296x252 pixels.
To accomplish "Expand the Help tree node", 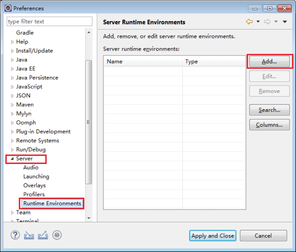I will [12, 42].
